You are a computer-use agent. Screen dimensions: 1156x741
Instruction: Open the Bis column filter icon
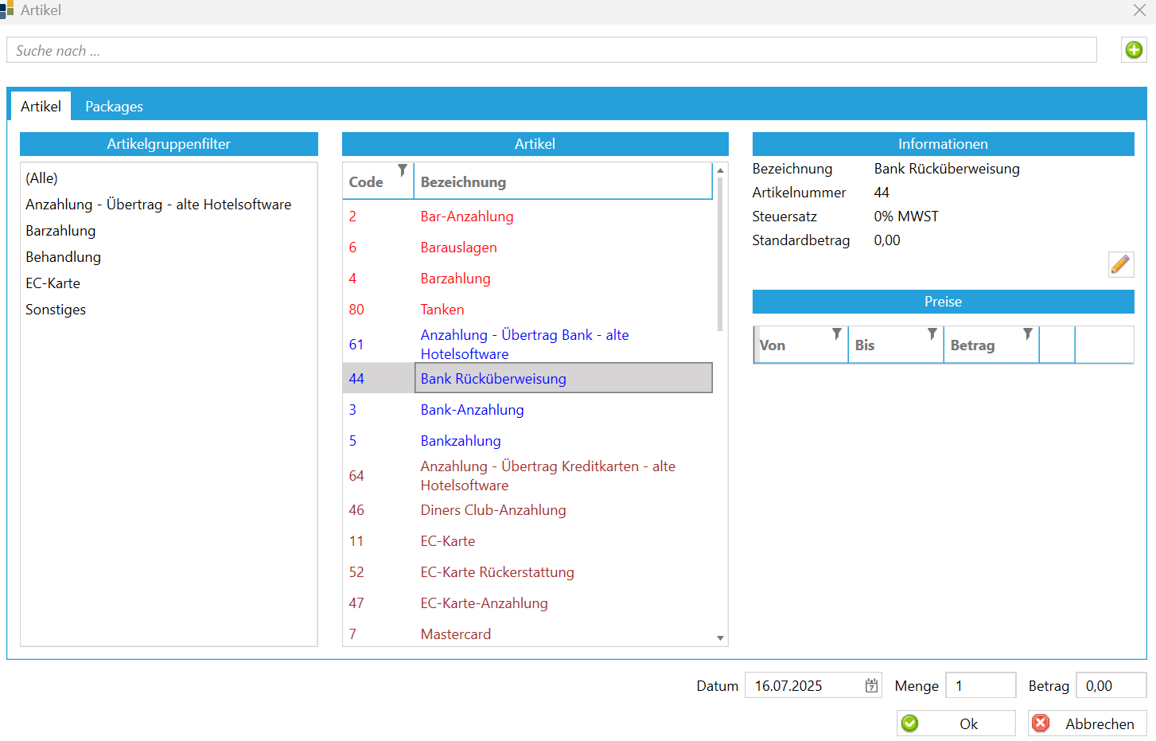click(x=932, y=333)
